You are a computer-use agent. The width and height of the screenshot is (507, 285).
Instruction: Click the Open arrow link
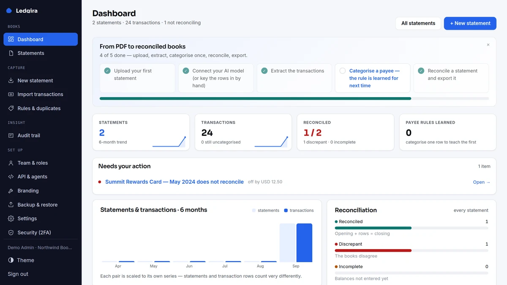pos(482,182)
